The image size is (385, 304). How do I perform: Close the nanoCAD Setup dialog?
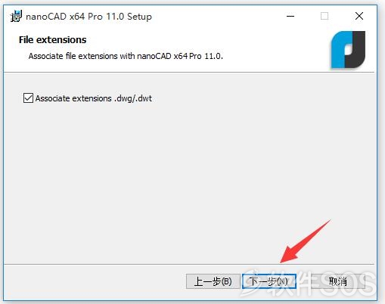pyautogui.click(x=359, y=16)
